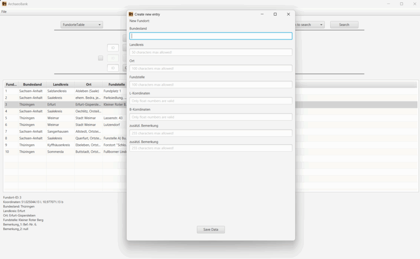The image size is (420, 259).
Task: Close the Create new entry dialog
Action: pyautogui.click(x=288, y=14)
